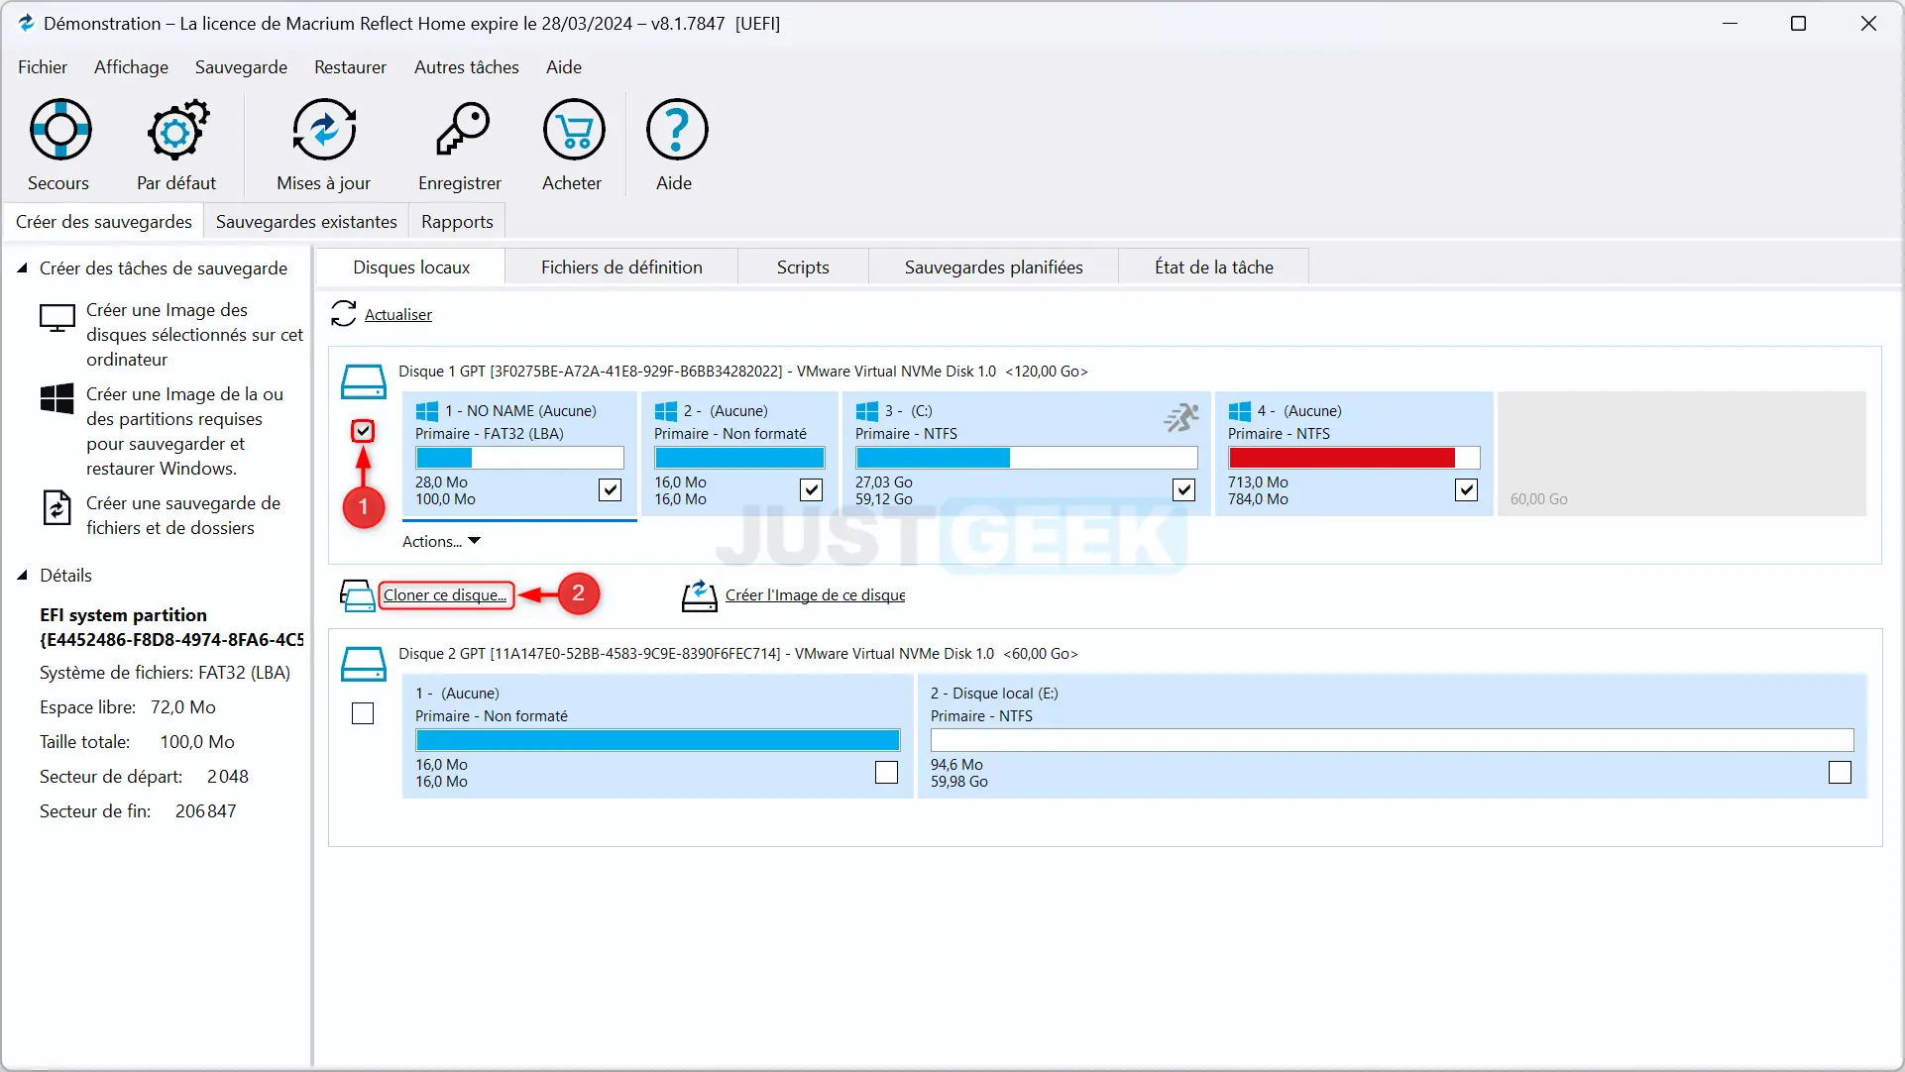Click Créer une sauvegarde de fichiers et dossiers
Image resolution: width=1905 pixels, height=1072 pixels.
click(x=183, y=515)
